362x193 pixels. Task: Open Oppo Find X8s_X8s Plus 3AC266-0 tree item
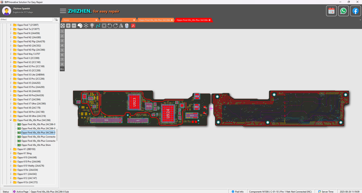[38, 133]
